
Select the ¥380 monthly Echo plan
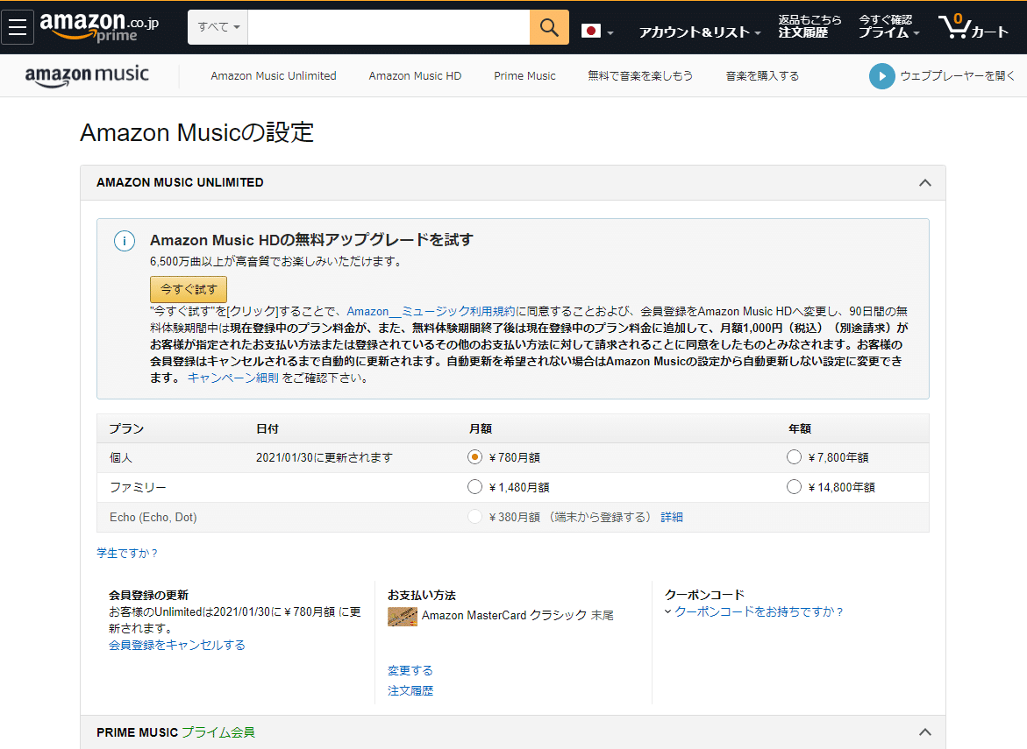tap(474, 517)
